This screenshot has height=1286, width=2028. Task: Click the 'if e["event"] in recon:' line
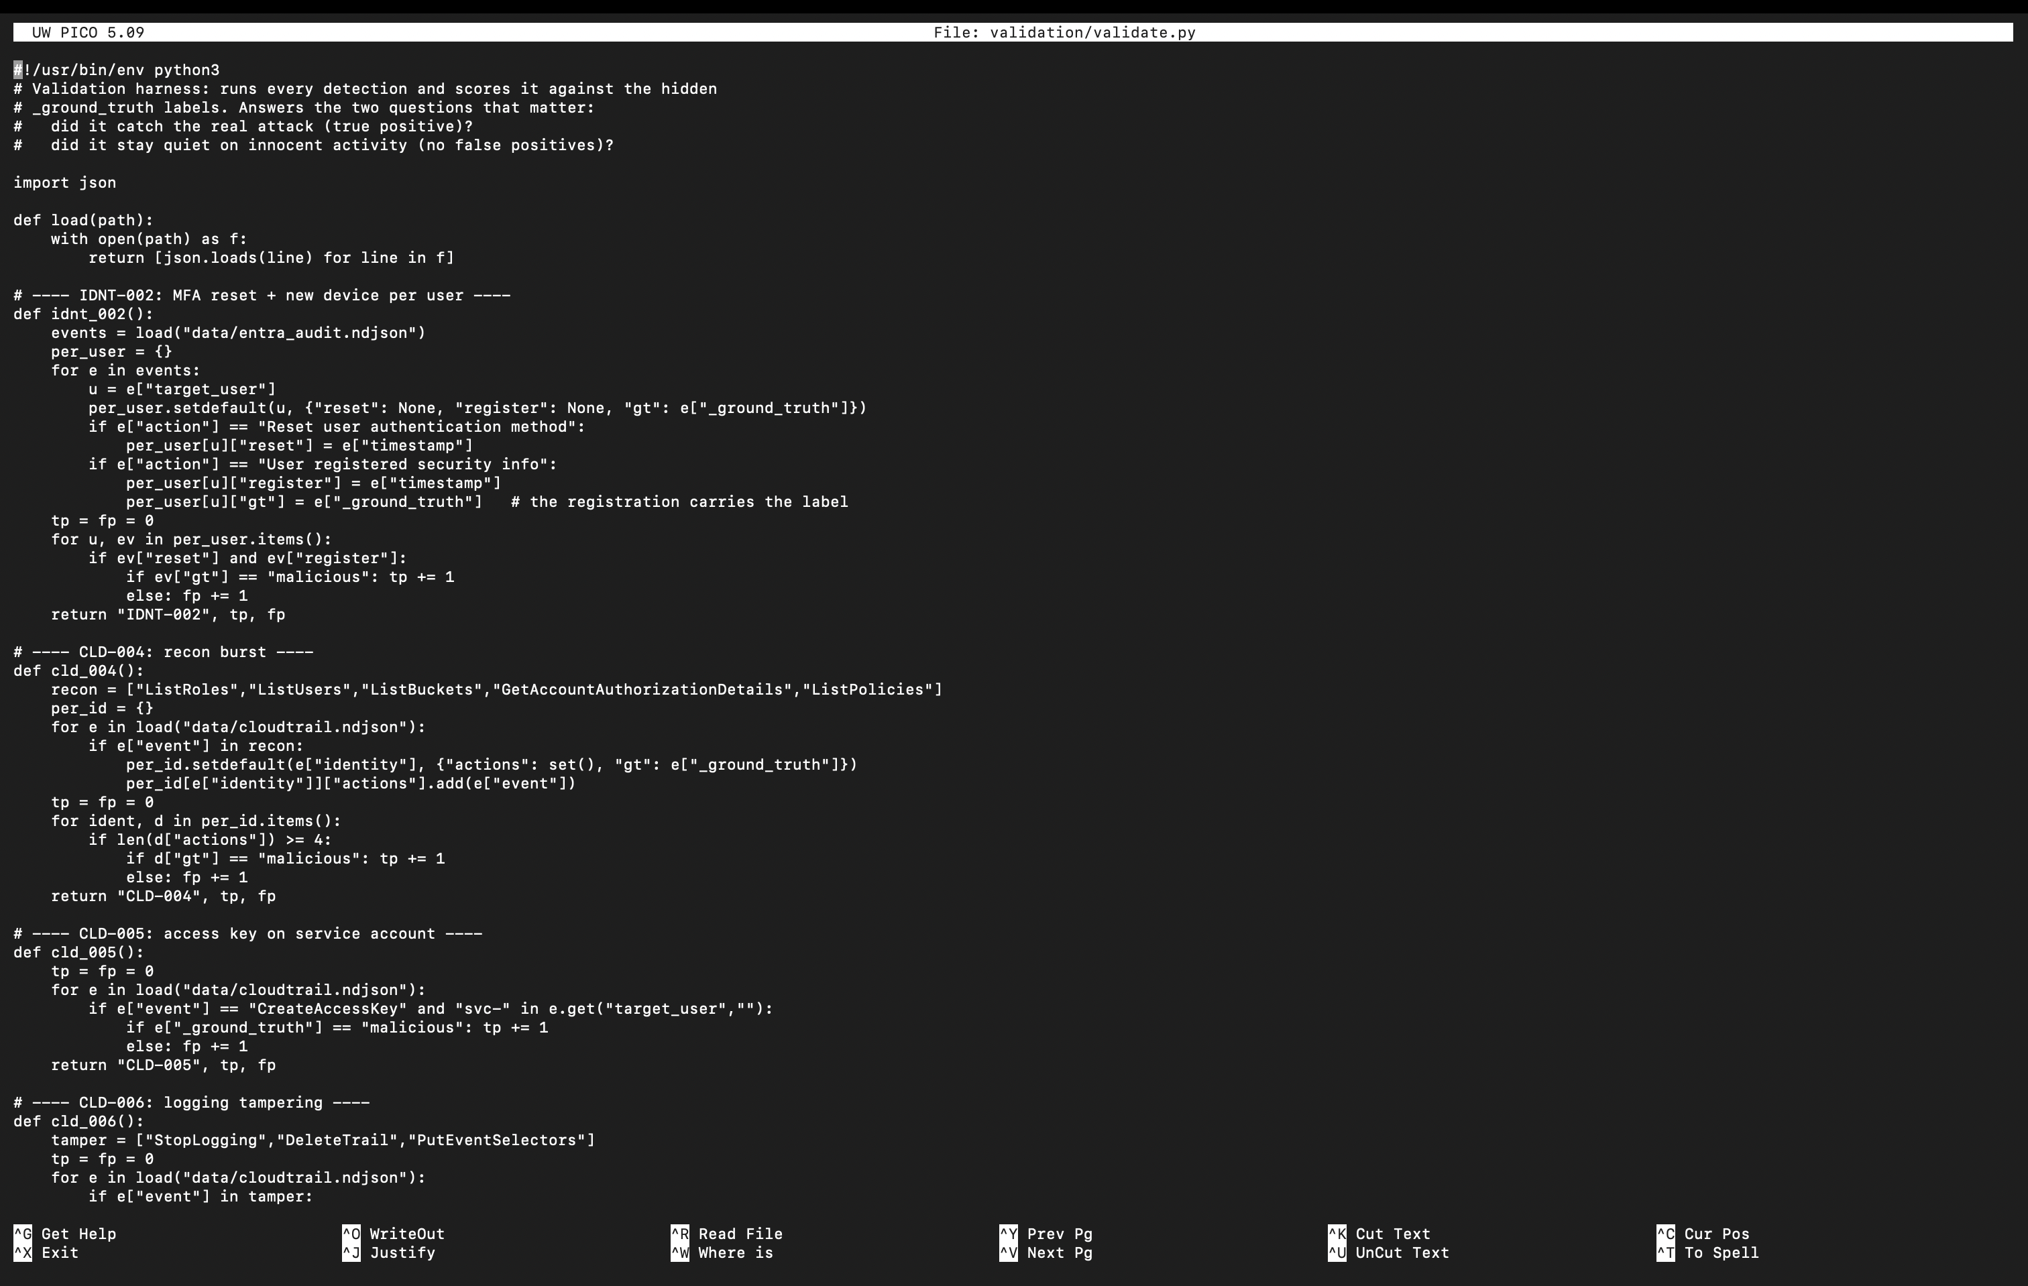click(x=196, y=746)
